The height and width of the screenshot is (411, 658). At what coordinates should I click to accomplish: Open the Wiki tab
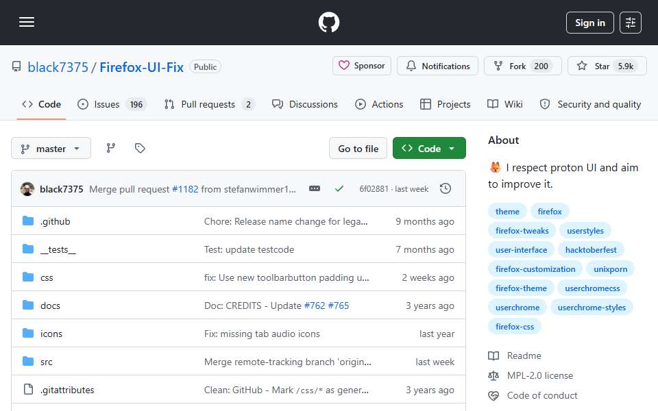point(505,104)
